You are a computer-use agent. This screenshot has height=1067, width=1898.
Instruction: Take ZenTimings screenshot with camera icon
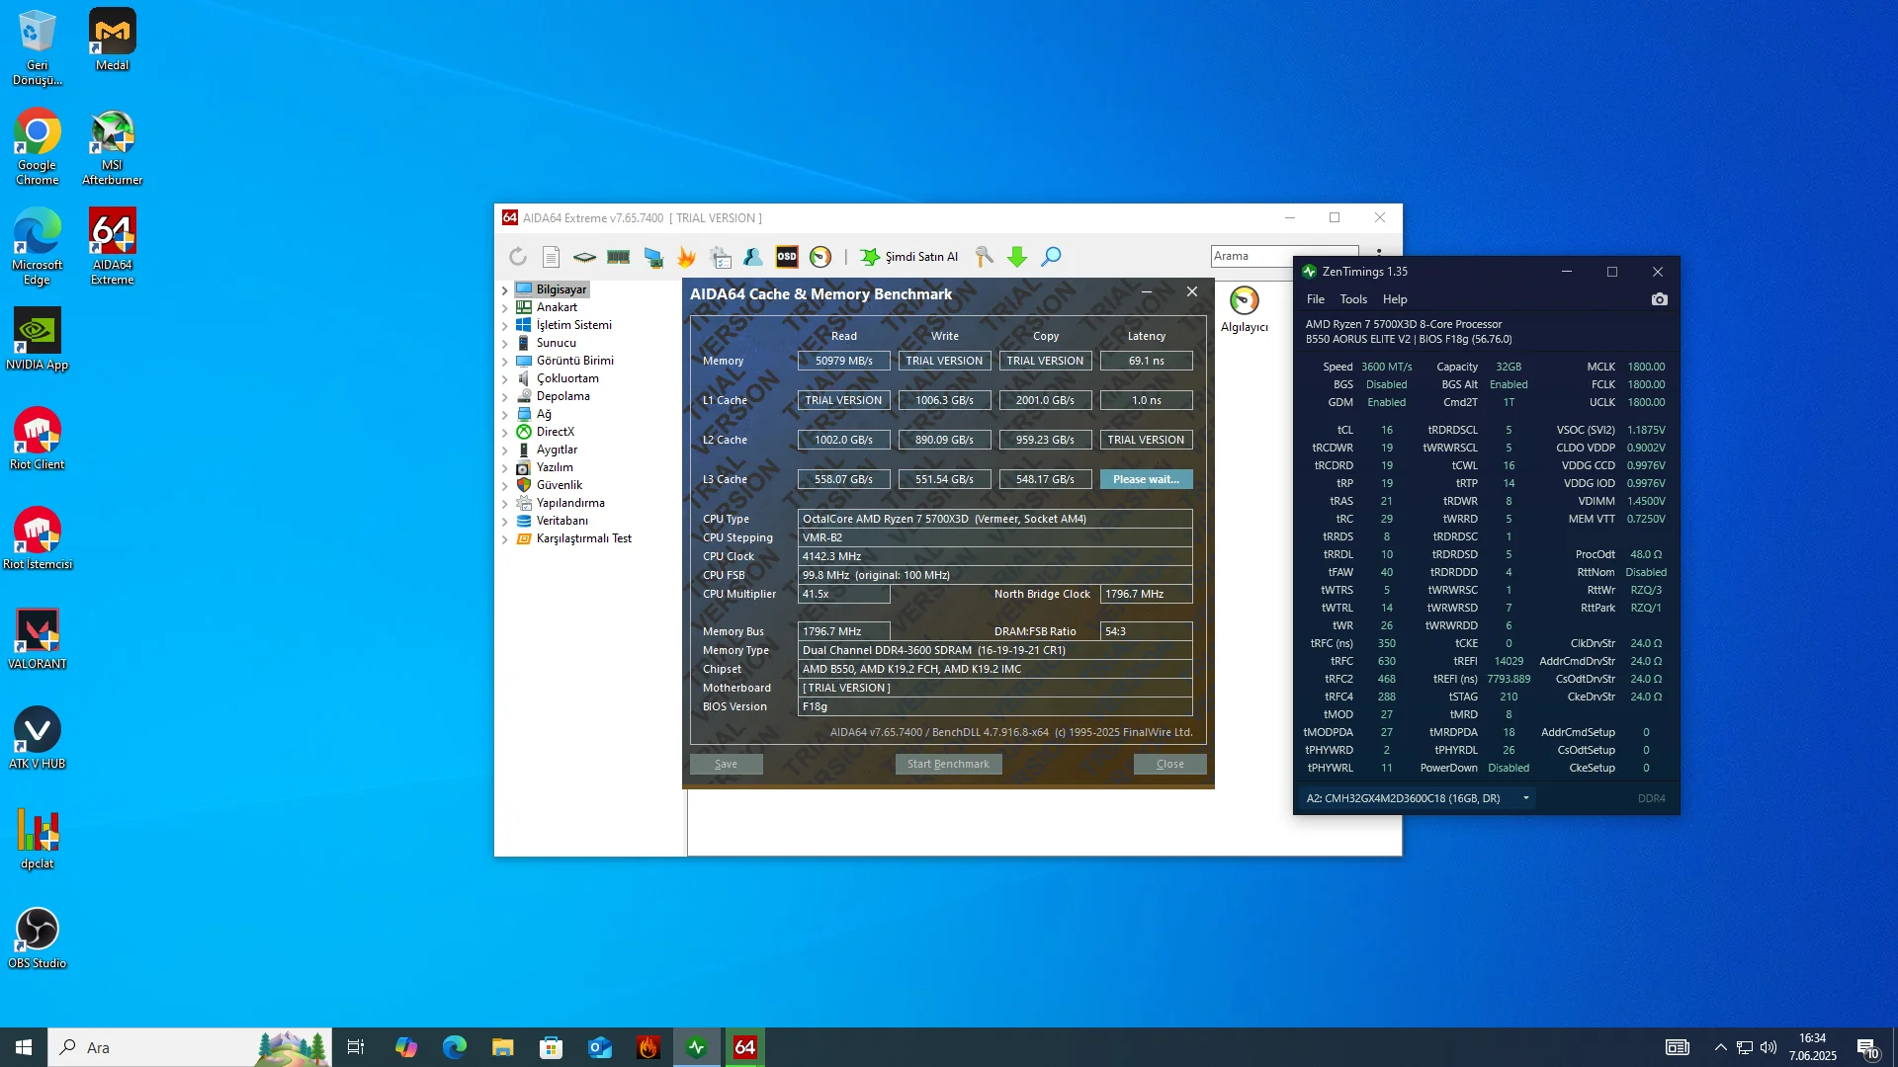(1660, 299)
